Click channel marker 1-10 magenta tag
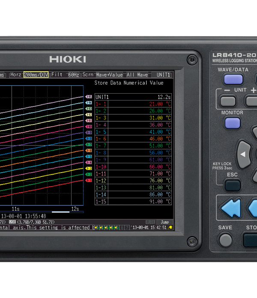 (89, 127)
